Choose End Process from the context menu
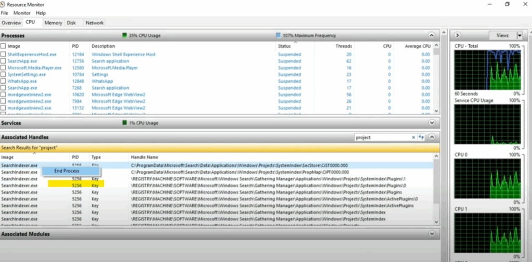 (x=66, y=171)
